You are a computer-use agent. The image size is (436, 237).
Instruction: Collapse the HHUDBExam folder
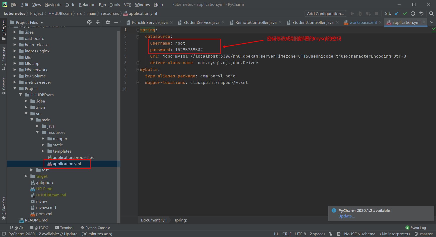pyautogui.click(x=21, y=95)
